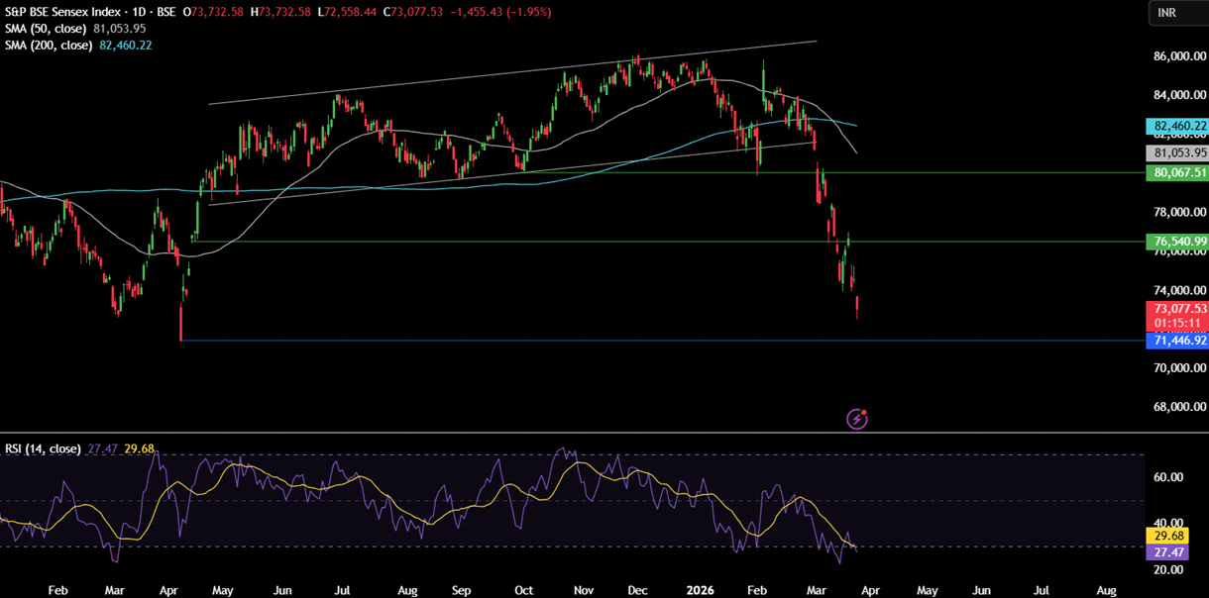Click the yellow RSI 29.68 value label

pos(1165,536)
